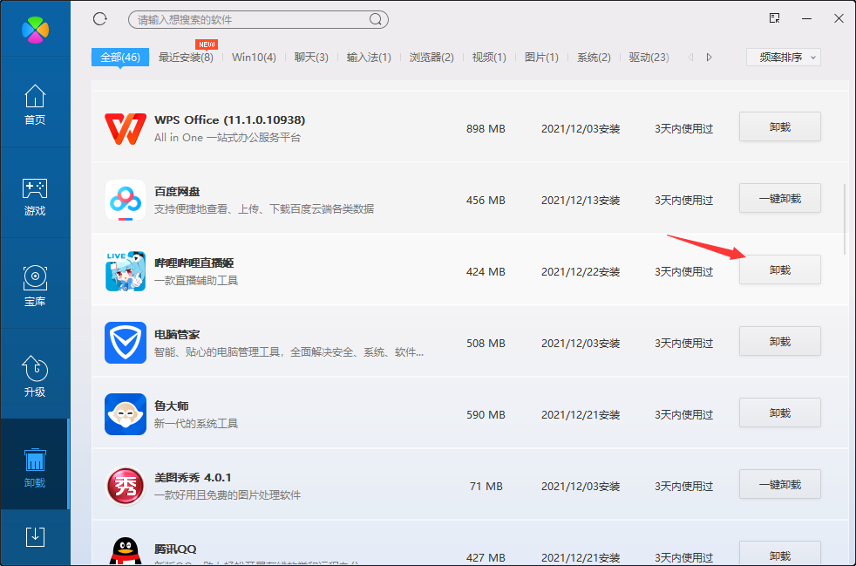Image resolution: width=856 pixels, height=566 pixels.
Task: Click the 2021/12/22安装 date
Action: [x=581, y=272]
